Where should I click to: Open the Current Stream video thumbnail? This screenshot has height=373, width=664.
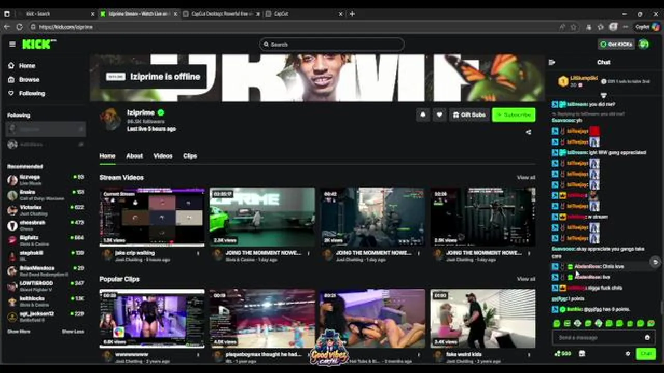coord(152,217)
